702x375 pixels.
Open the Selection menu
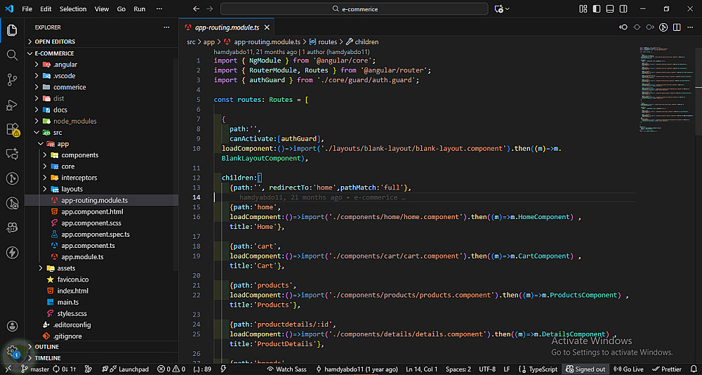[73, 9]
